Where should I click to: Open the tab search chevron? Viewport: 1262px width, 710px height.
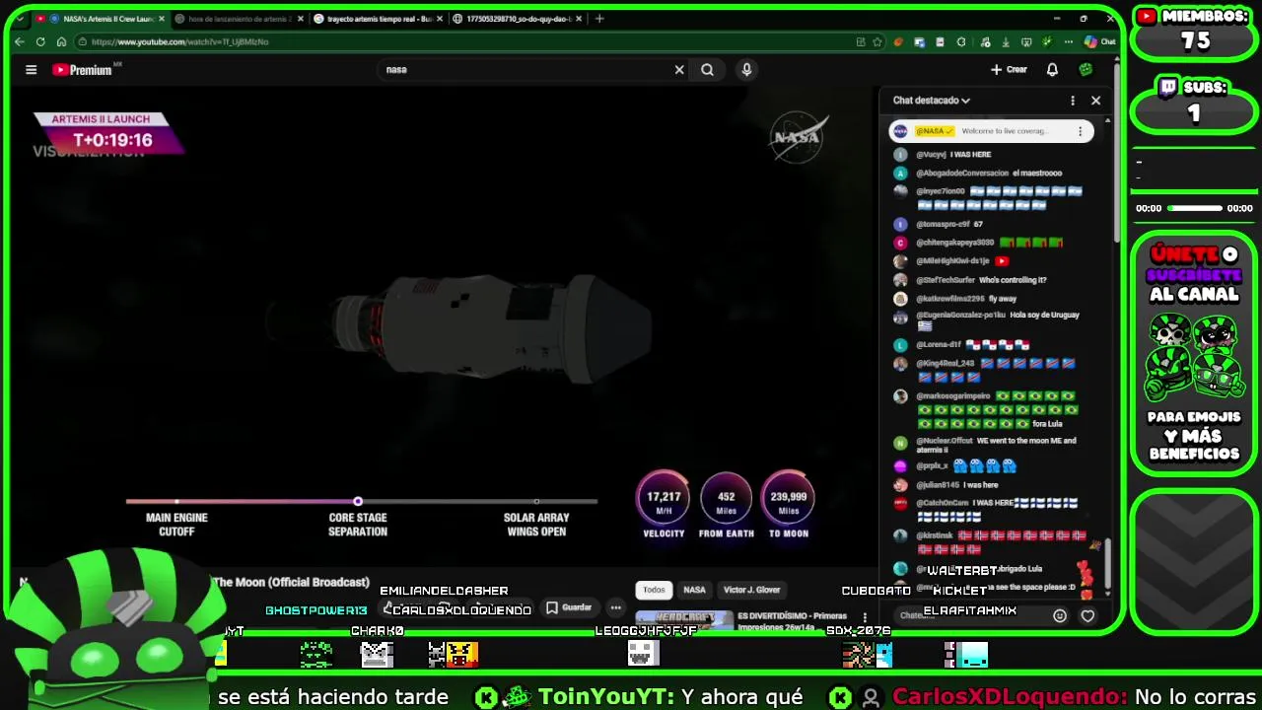click(19, 19)
